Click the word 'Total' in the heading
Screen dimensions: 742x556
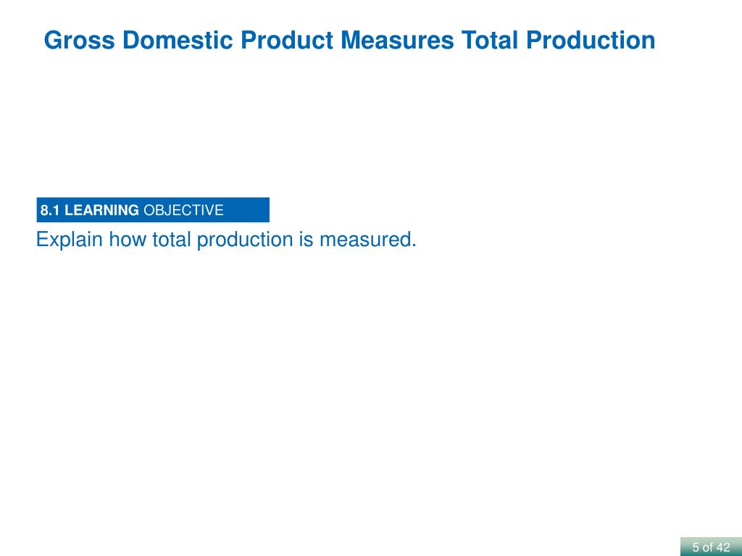click(490, 41)
